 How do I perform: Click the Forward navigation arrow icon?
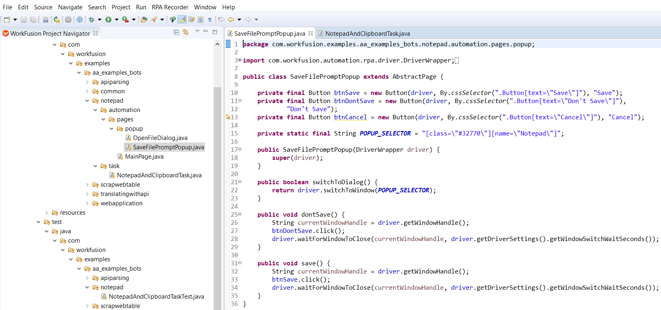point(248,19)
